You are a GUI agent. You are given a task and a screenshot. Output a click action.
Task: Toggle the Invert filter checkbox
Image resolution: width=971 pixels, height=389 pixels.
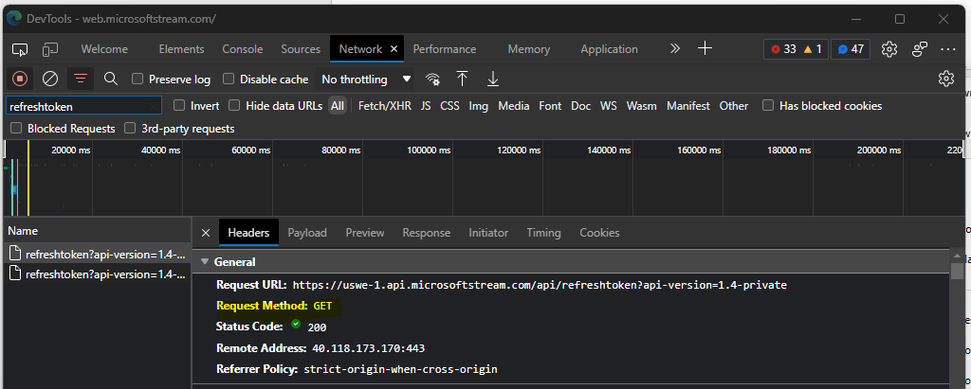click(x=179, y=105)
